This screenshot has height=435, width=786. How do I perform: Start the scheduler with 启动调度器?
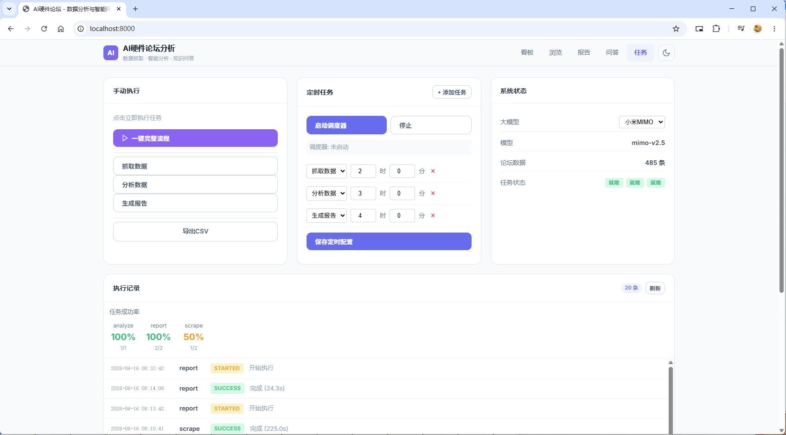(x=346, y=125)
